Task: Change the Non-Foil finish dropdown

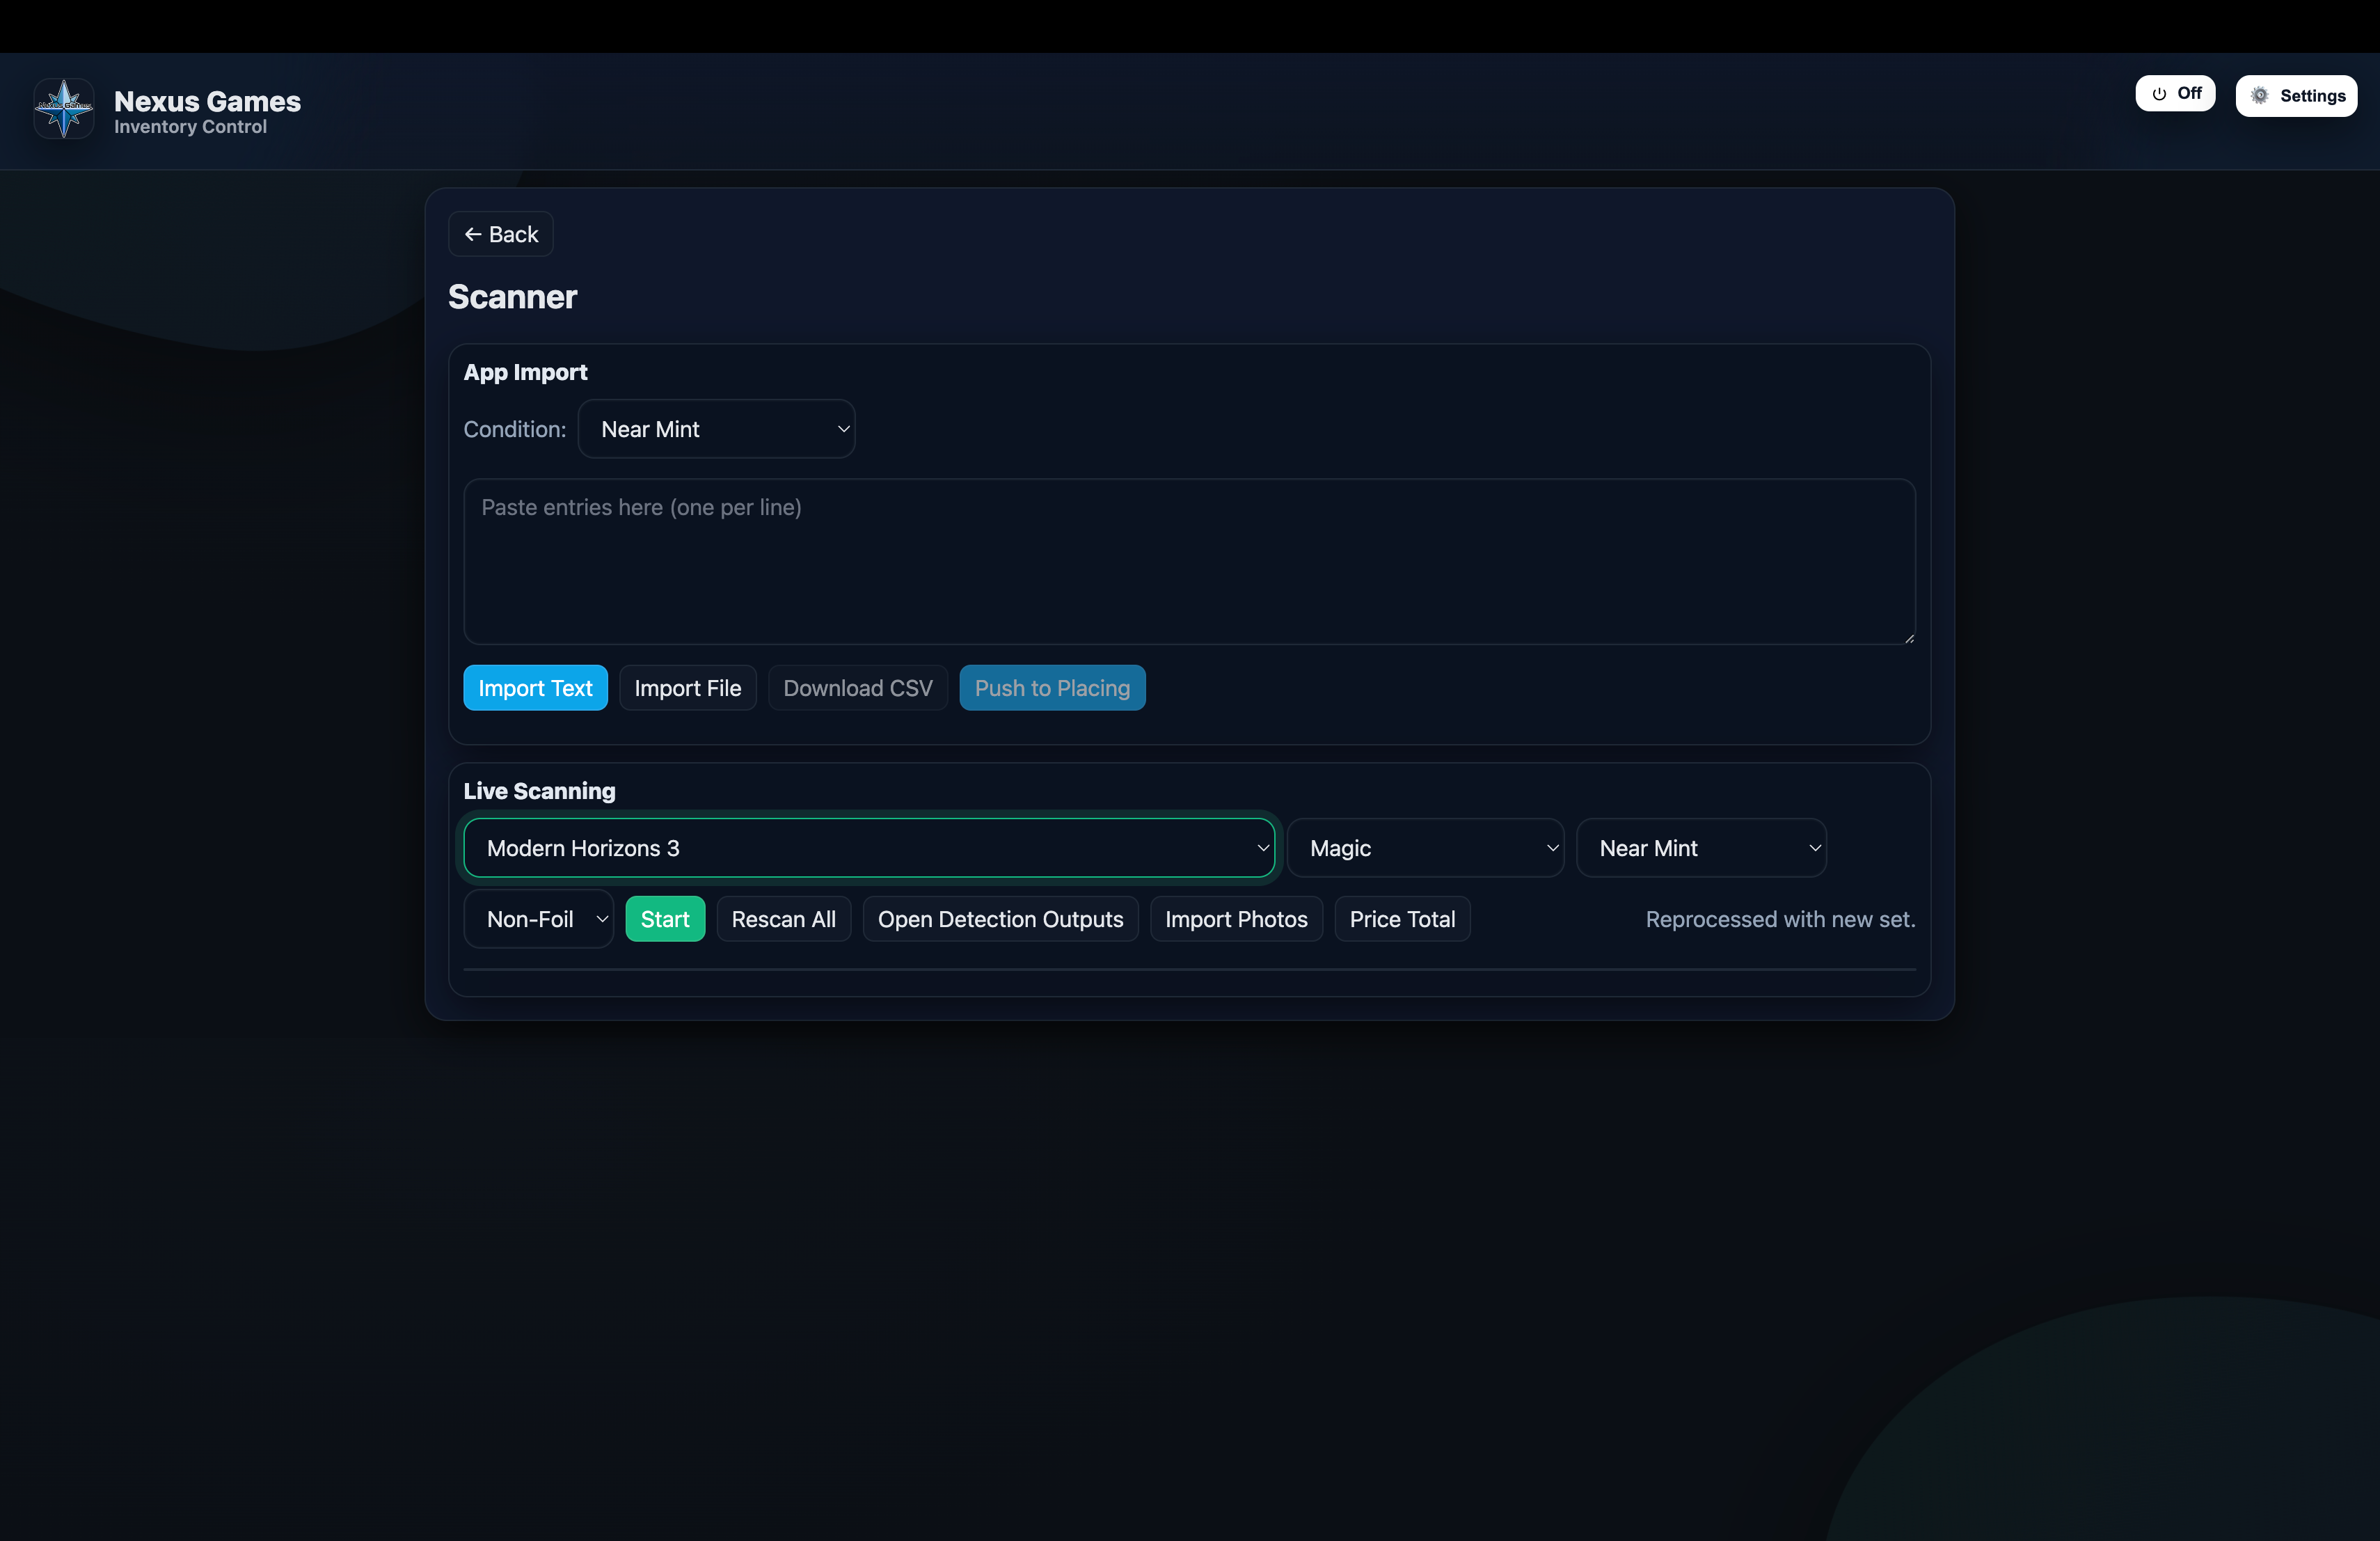Action: (539, 919)
